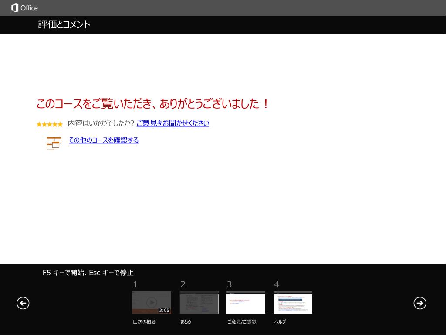Go to the previous slide with left arrow

[x=23, y=303]
